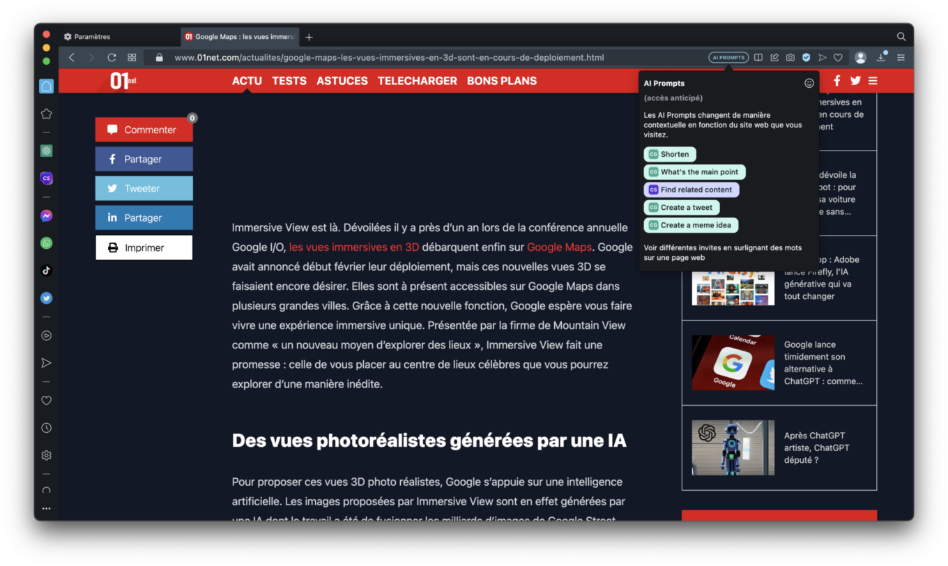Open the Twitter sidebar panel
Viewport: 948px width, 566px height.
47,298
